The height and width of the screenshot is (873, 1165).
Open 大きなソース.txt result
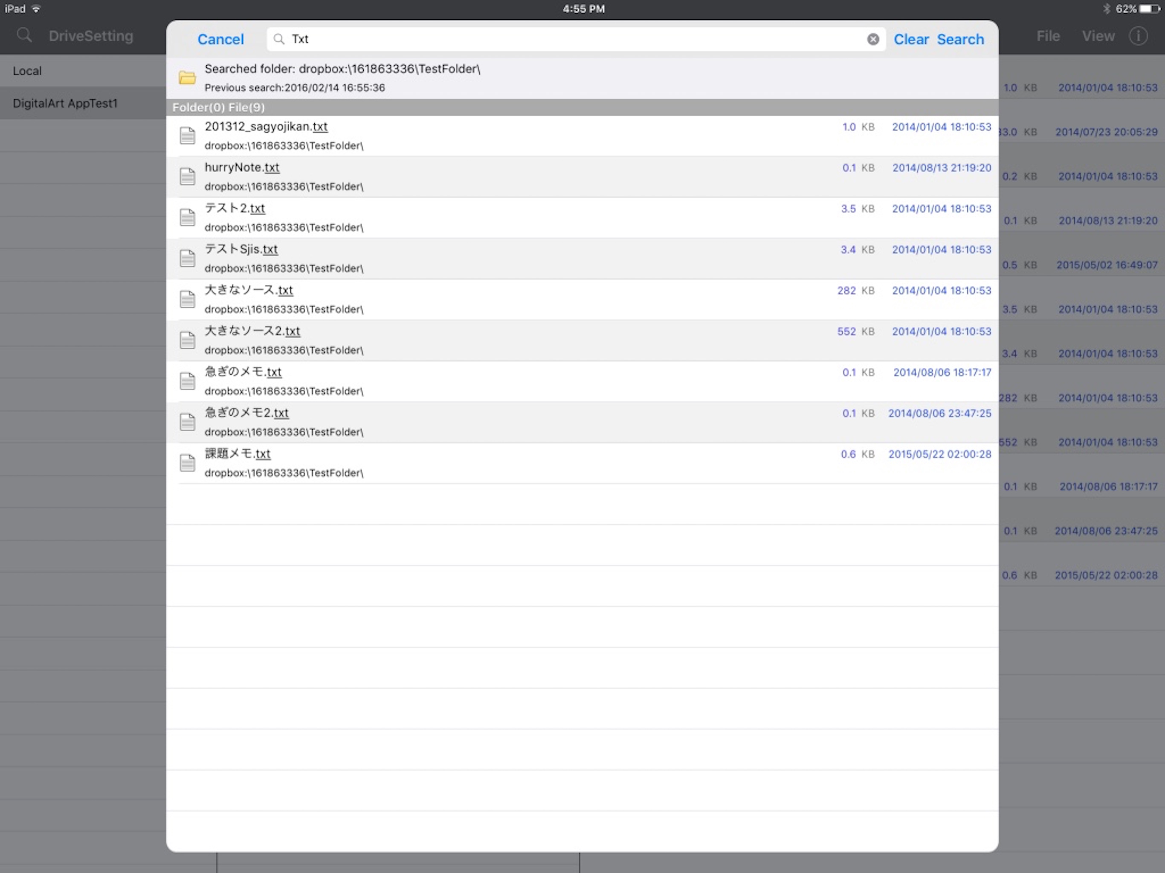[582, 300]
